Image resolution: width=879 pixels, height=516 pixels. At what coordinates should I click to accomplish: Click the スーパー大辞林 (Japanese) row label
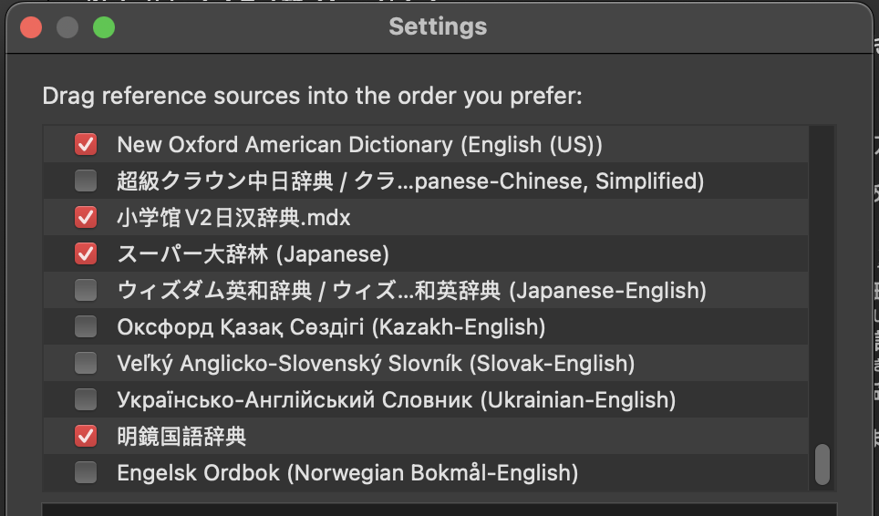coord(253,254)
